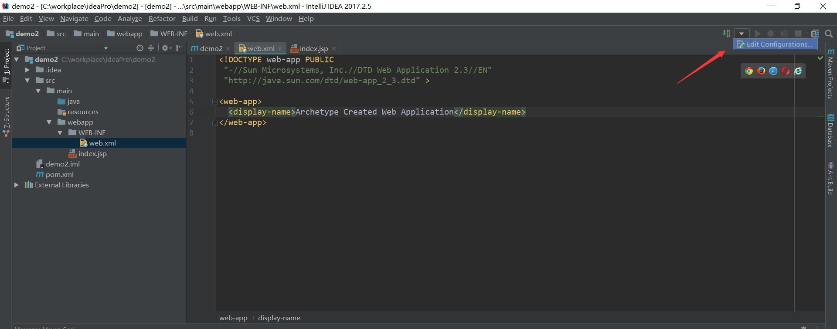Screen dimensions: 837x329
Task: Select the java folder in project tree
Action: pos(69,101)
